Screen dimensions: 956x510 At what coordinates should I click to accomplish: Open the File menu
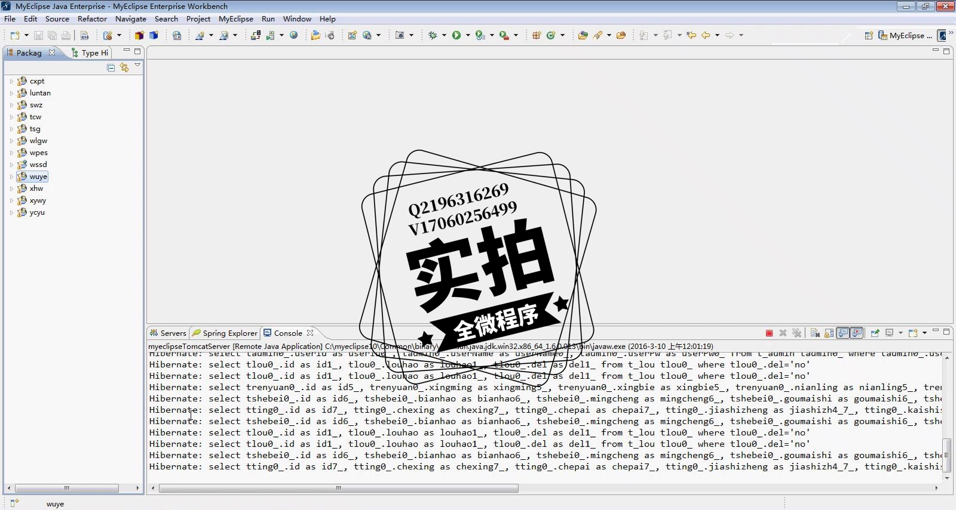[10, 18]
